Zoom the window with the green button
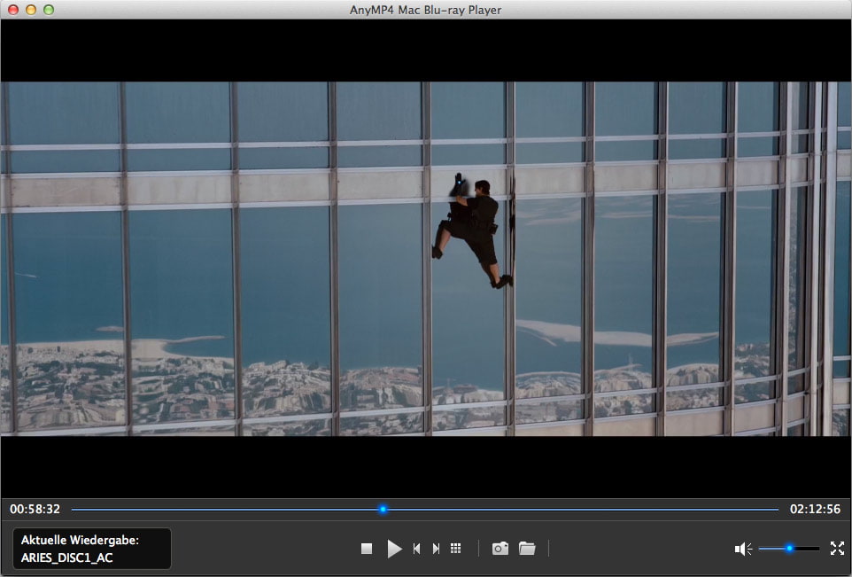 (49, 10)
